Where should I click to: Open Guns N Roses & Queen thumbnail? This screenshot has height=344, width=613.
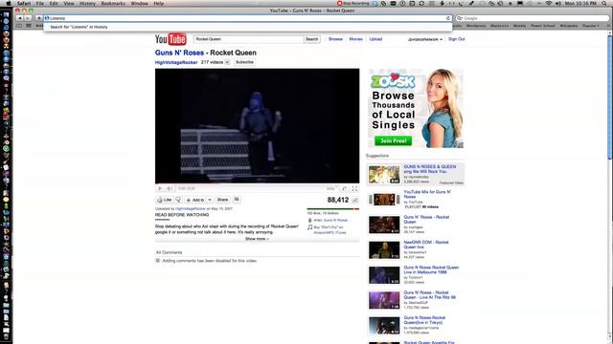(384, 174)
